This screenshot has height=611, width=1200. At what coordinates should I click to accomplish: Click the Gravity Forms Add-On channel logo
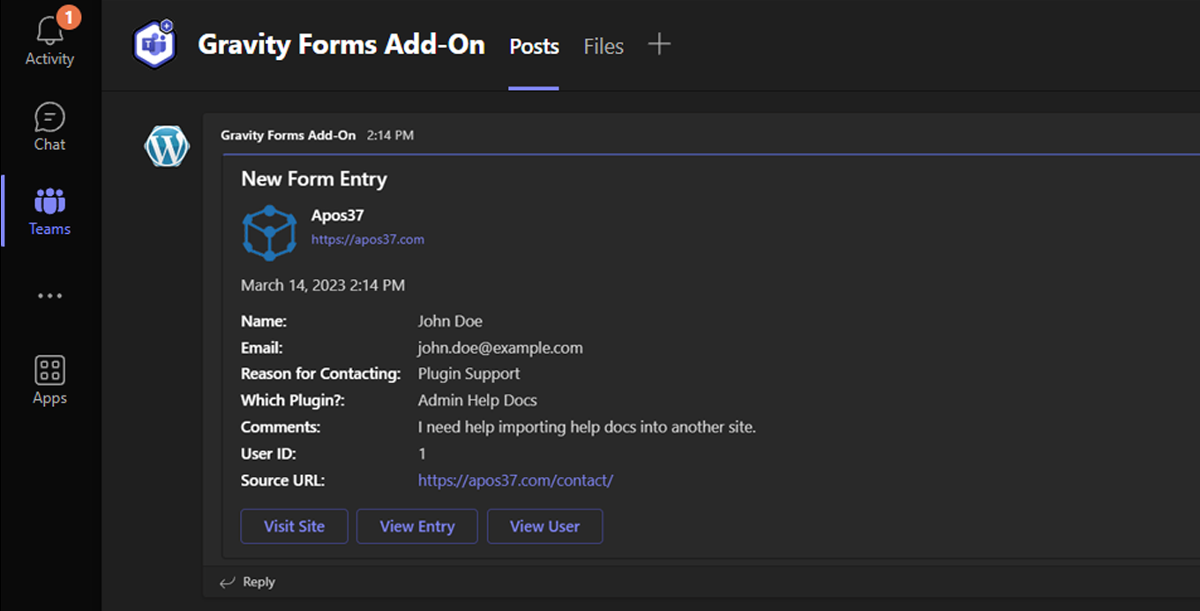point(154,44)
